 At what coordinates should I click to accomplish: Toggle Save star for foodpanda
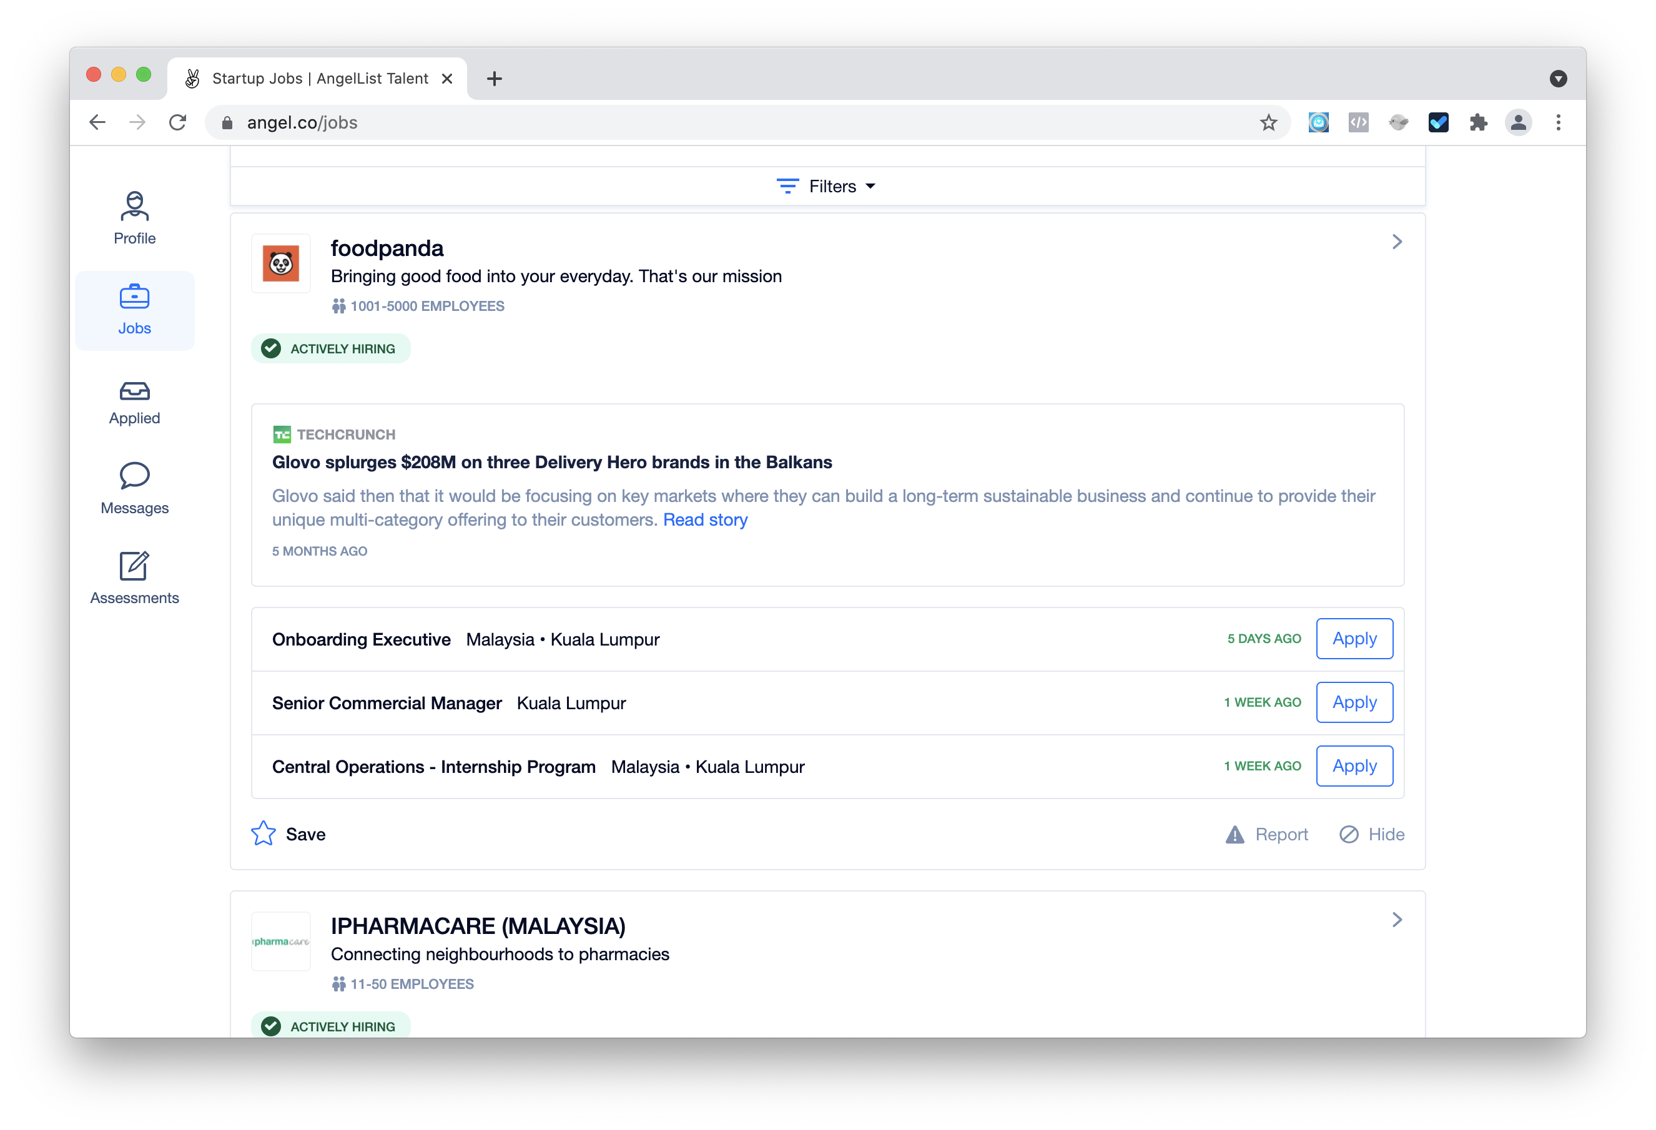pos(264,833)
